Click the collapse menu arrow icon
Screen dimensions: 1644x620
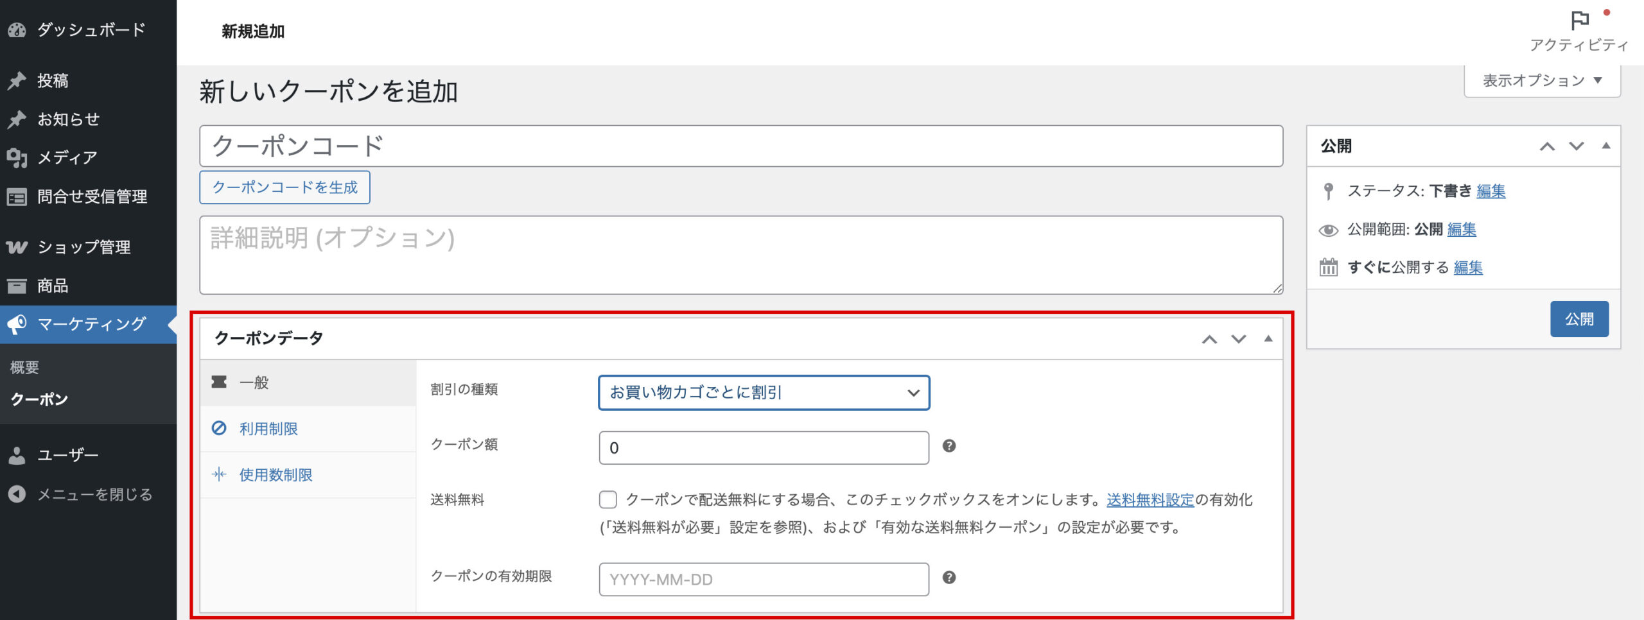tap(17, 494)
